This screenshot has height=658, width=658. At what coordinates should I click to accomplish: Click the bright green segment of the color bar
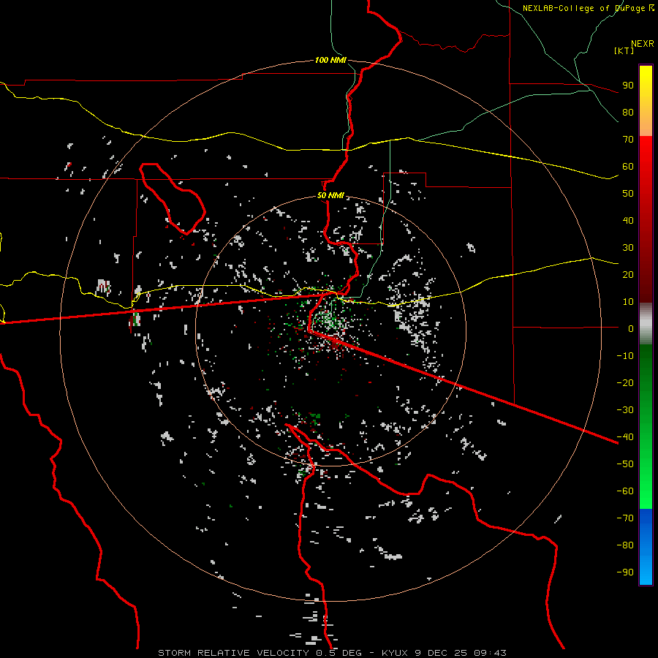(646, 483)
